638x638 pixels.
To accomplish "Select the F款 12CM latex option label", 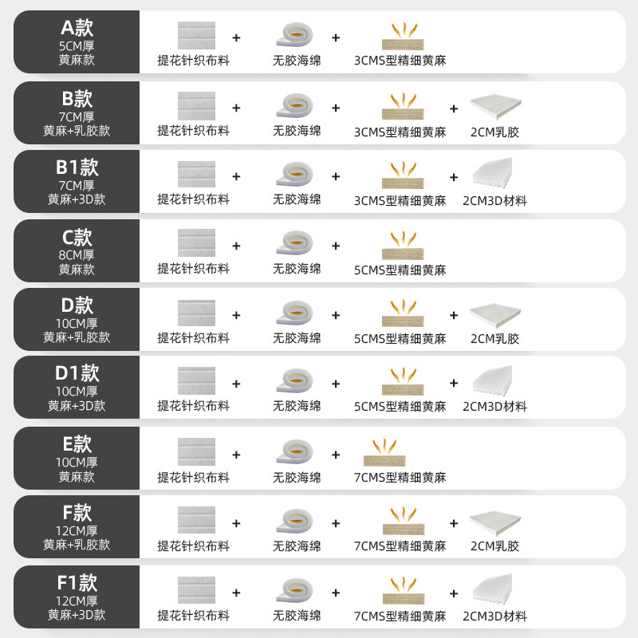I will pyautogui.click(x=77, y=527).
